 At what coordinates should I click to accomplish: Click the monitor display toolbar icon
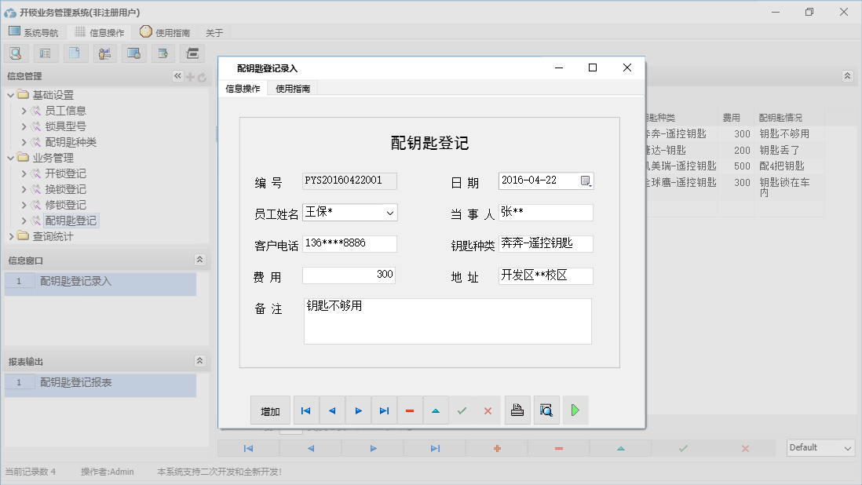tap(133, 53)
